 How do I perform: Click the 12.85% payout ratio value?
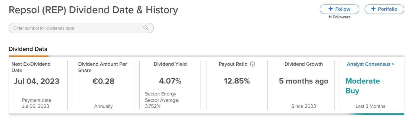237,81
